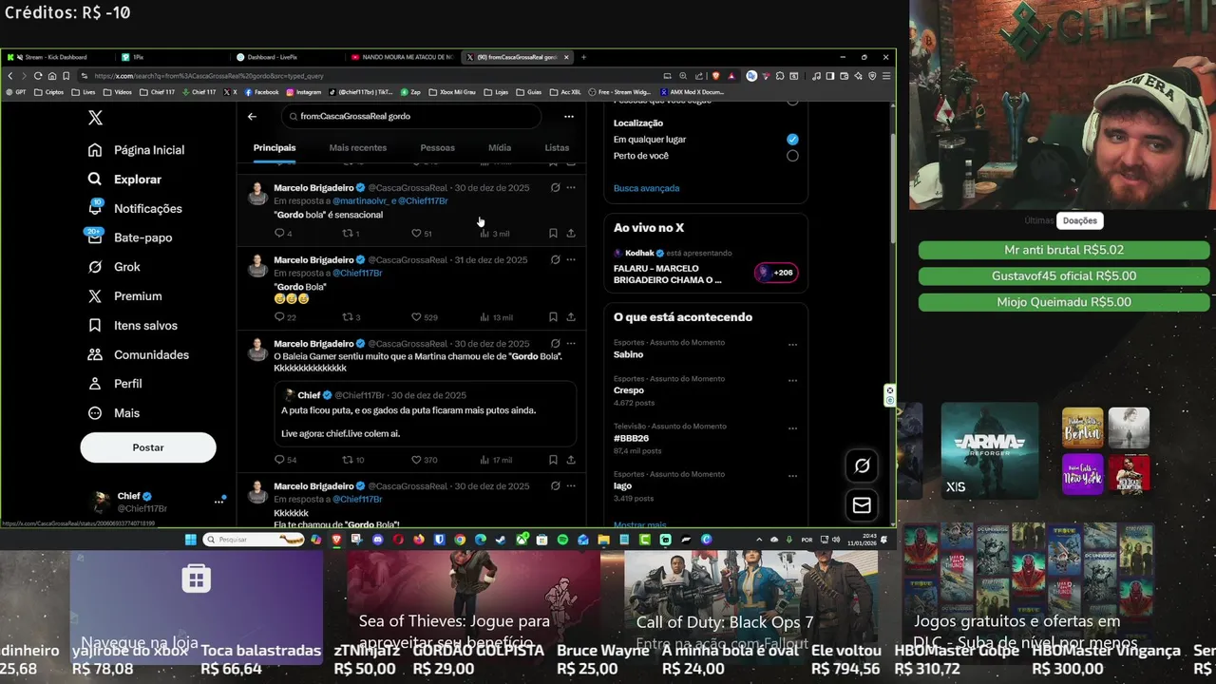Open trending topic Sabino
Screen dimensions: 1216x684
[629, 354]
